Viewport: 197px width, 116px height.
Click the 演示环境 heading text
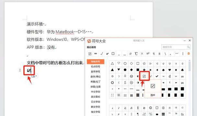35,24
